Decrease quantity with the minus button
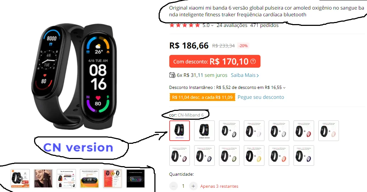367x192 pixels. [x=174, y=186]
